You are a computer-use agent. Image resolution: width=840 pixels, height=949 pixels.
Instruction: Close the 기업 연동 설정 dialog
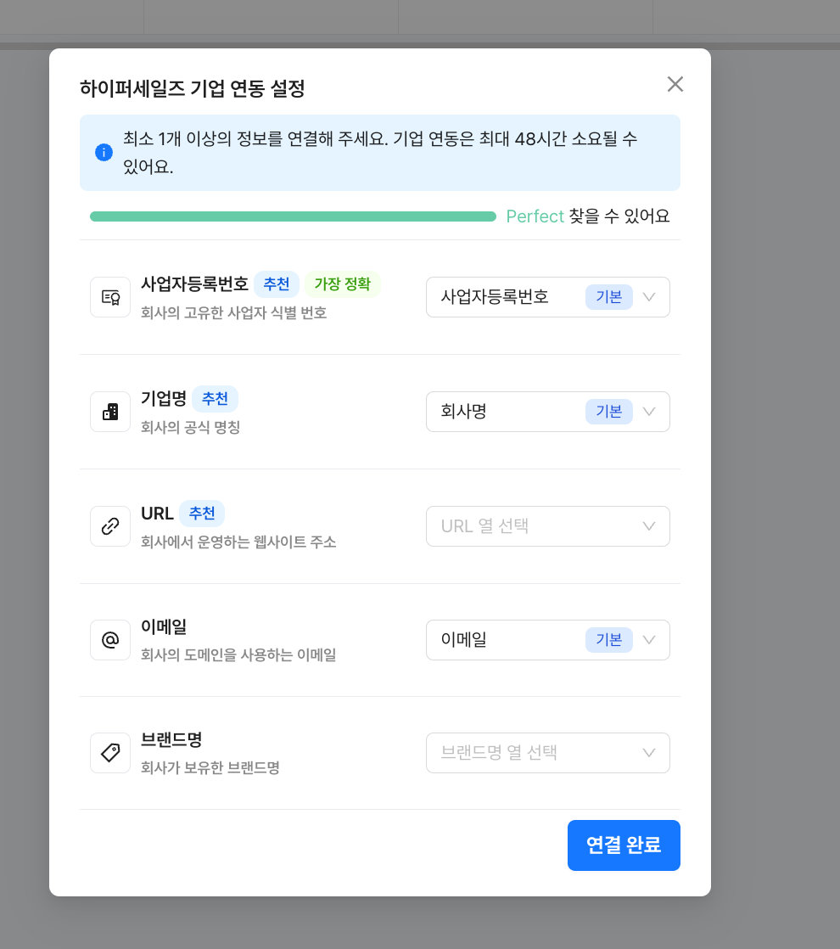(x=675, y=84)
